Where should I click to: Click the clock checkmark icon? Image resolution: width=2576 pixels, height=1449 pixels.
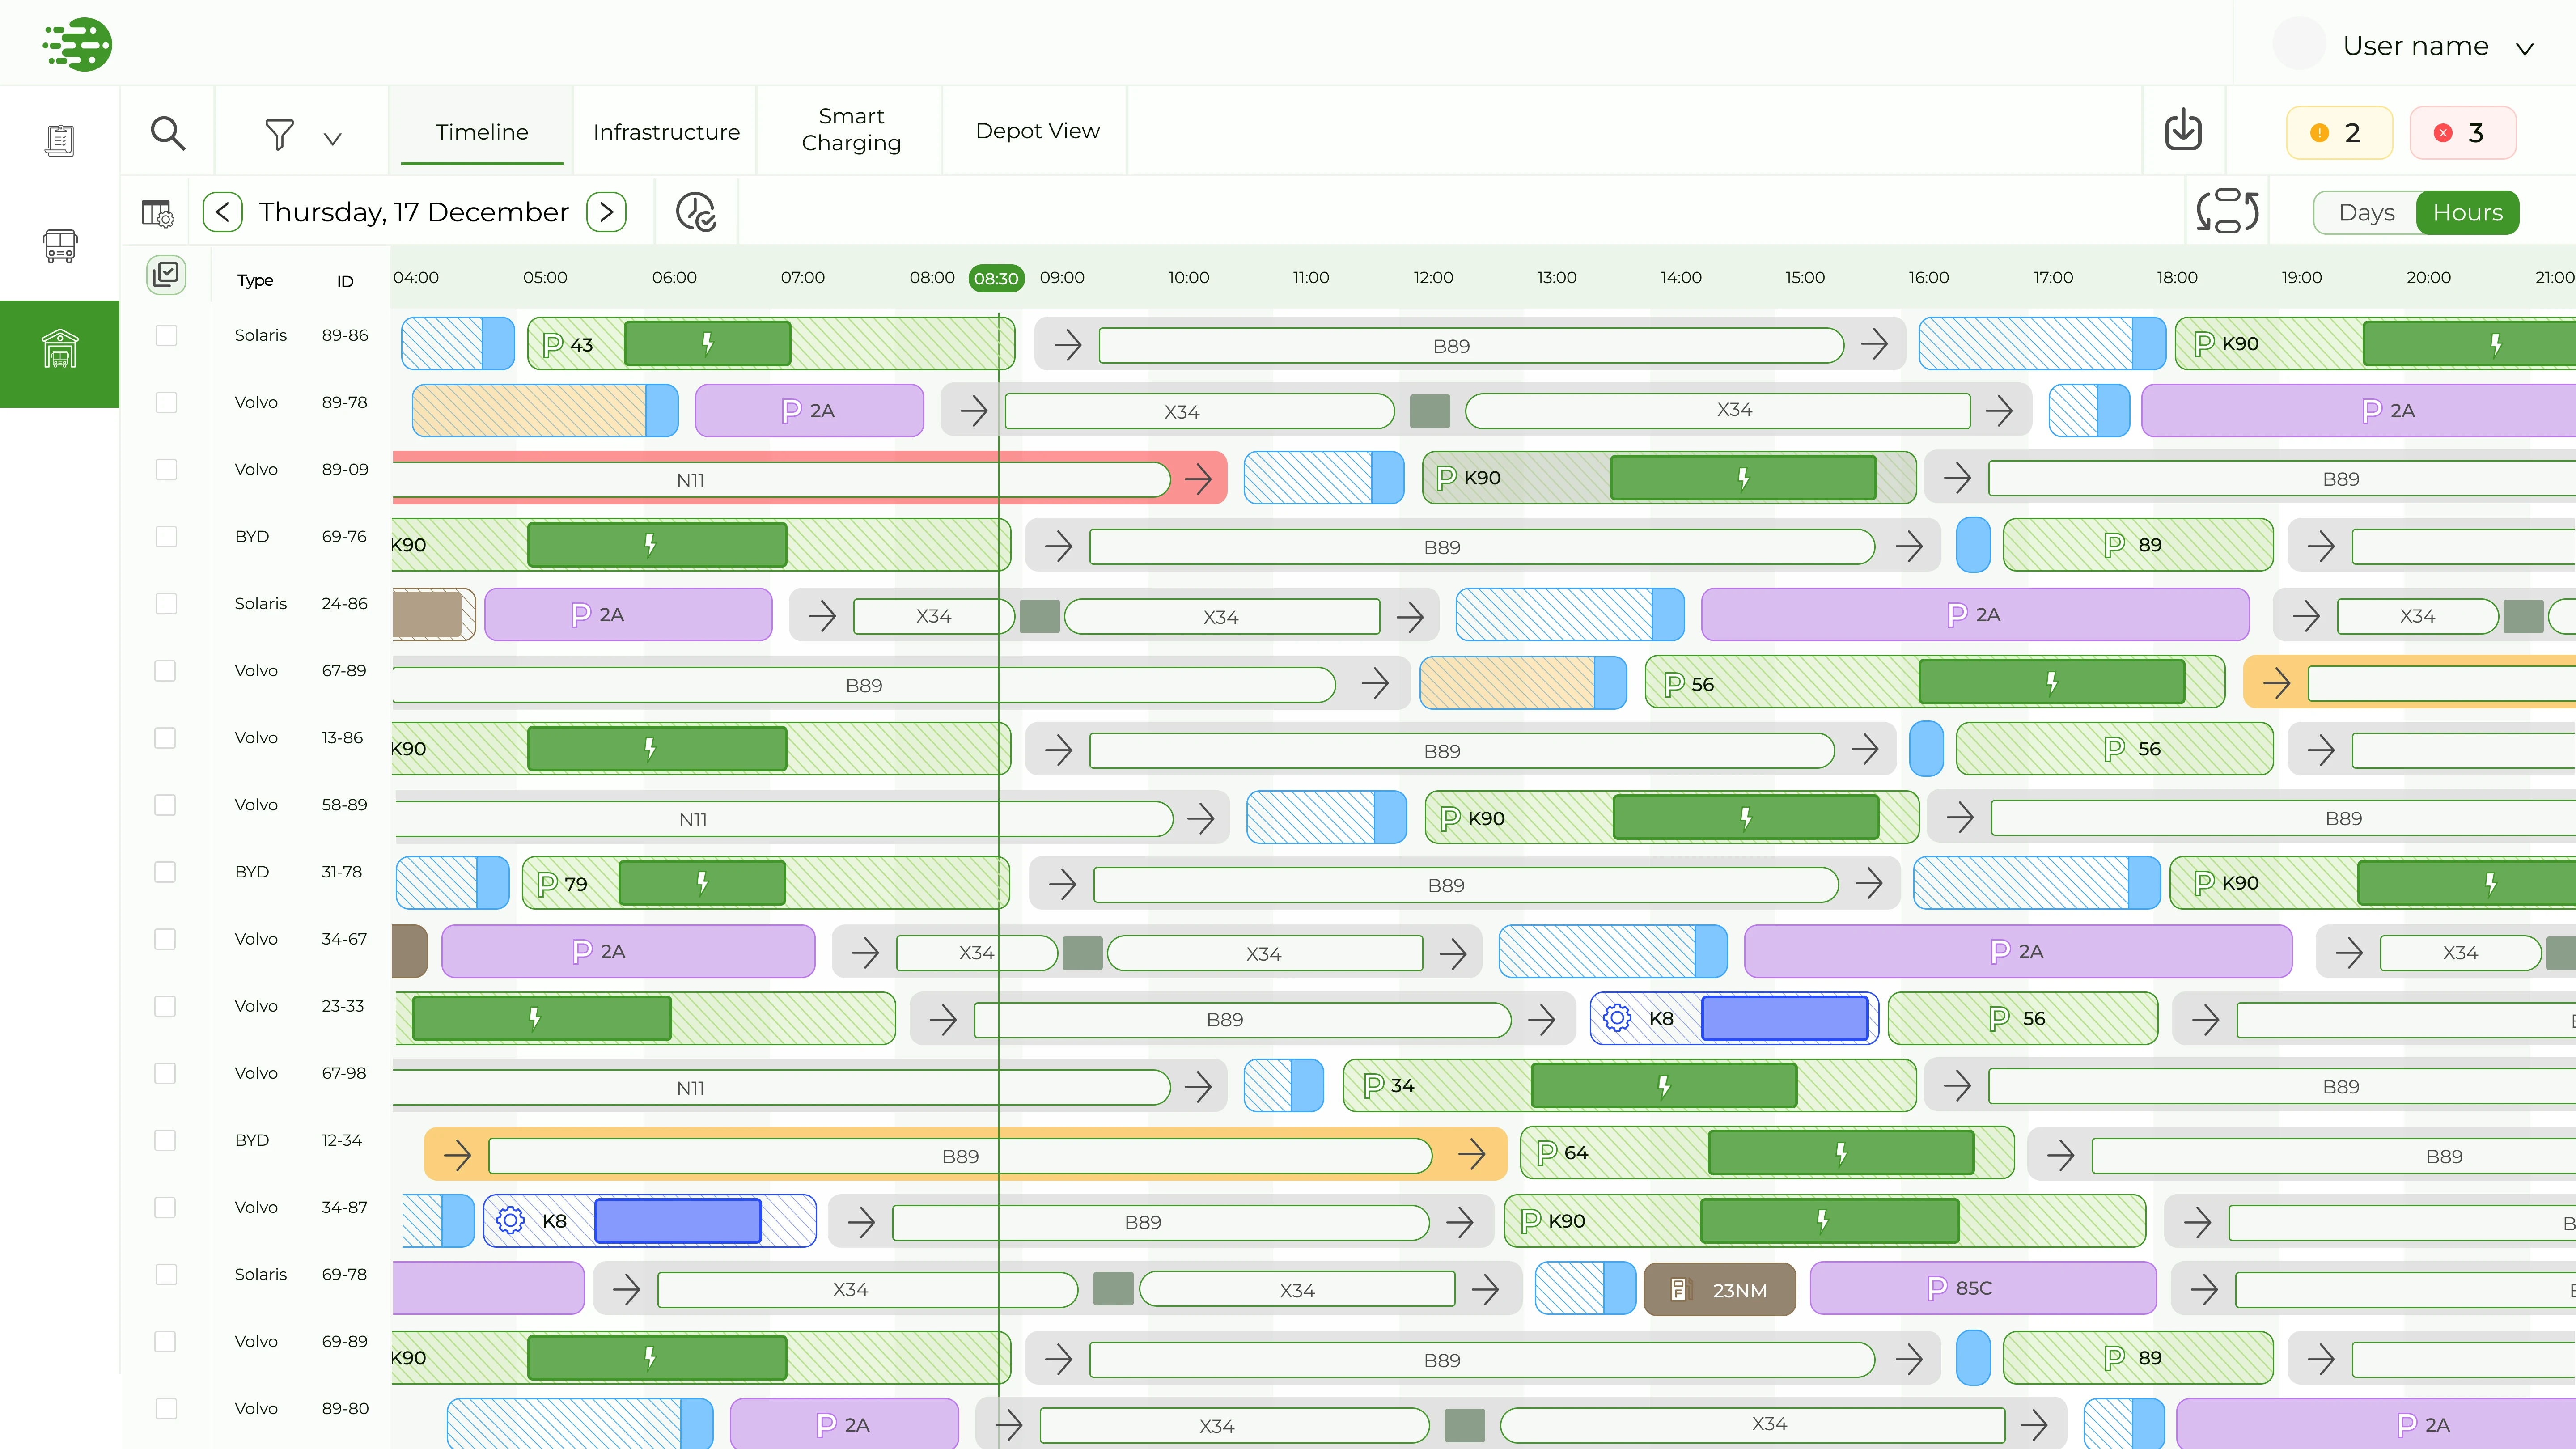(x=696, y=212)
